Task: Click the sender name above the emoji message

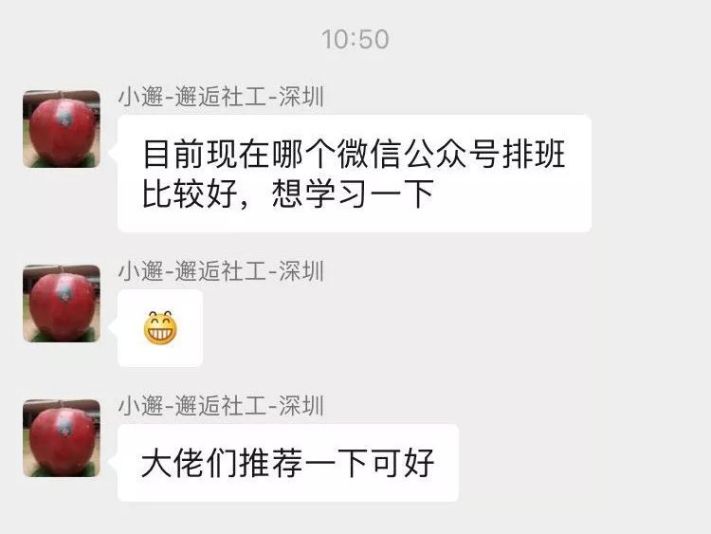Action: (221, 272)
